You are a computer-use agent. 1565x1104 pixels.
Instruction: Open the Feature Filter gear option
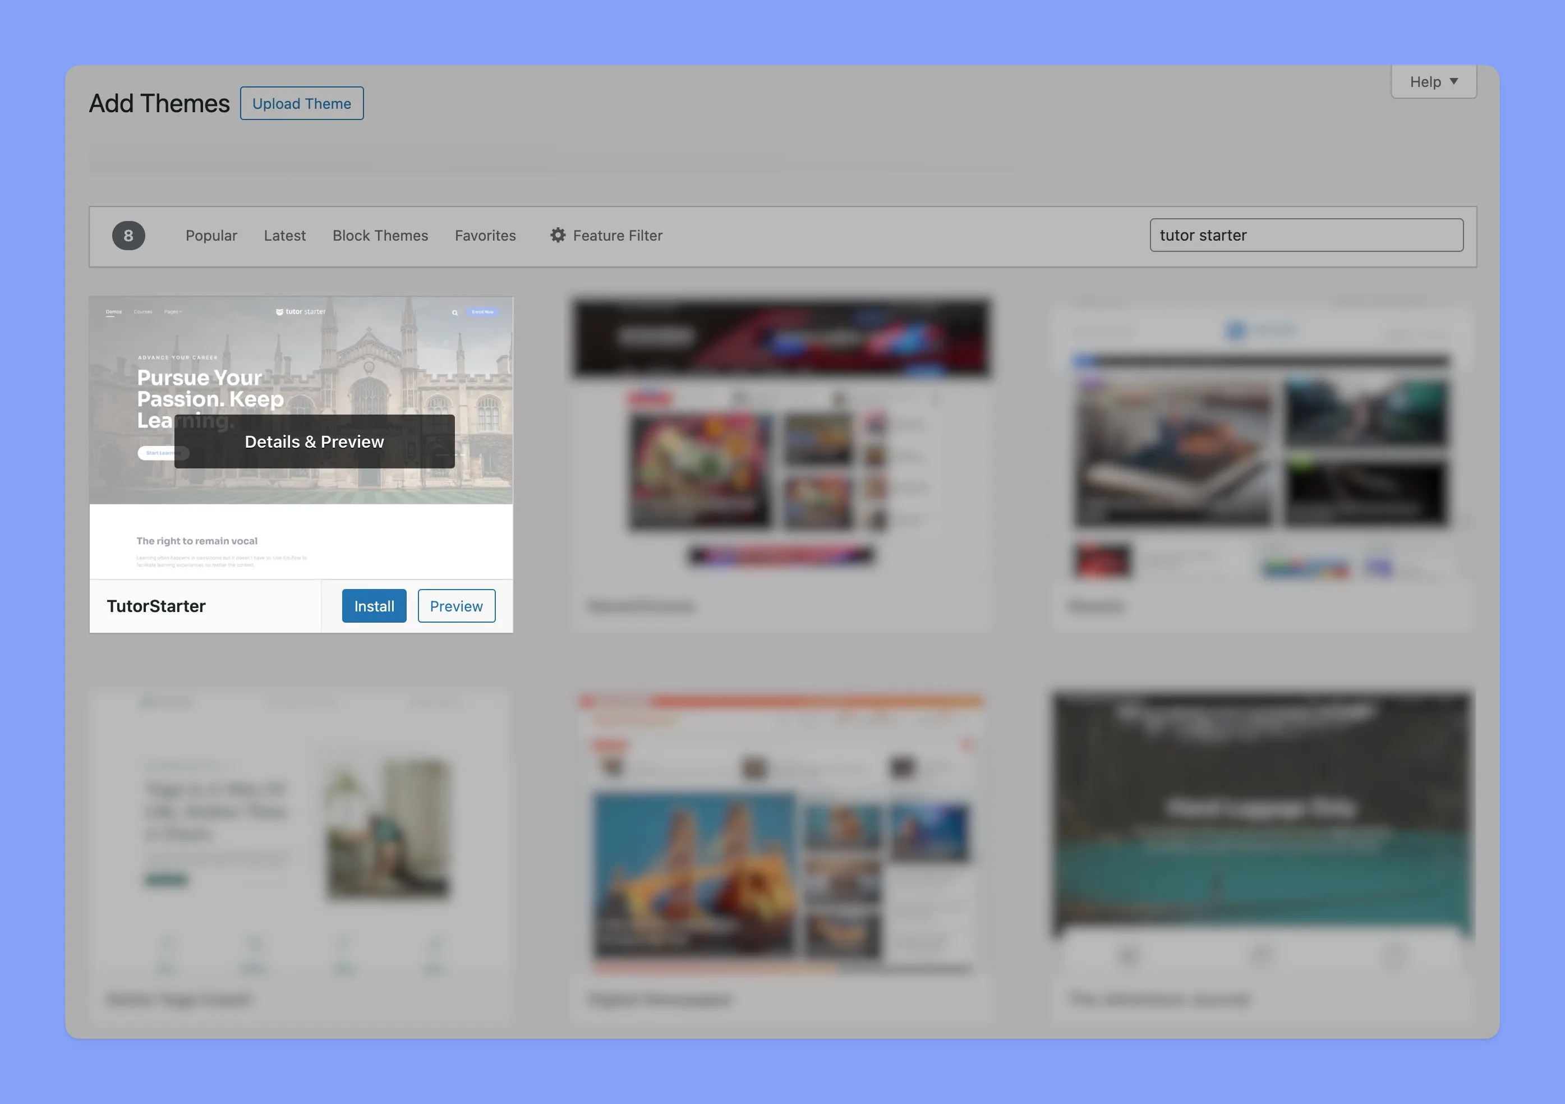click(x=606, y=236)
